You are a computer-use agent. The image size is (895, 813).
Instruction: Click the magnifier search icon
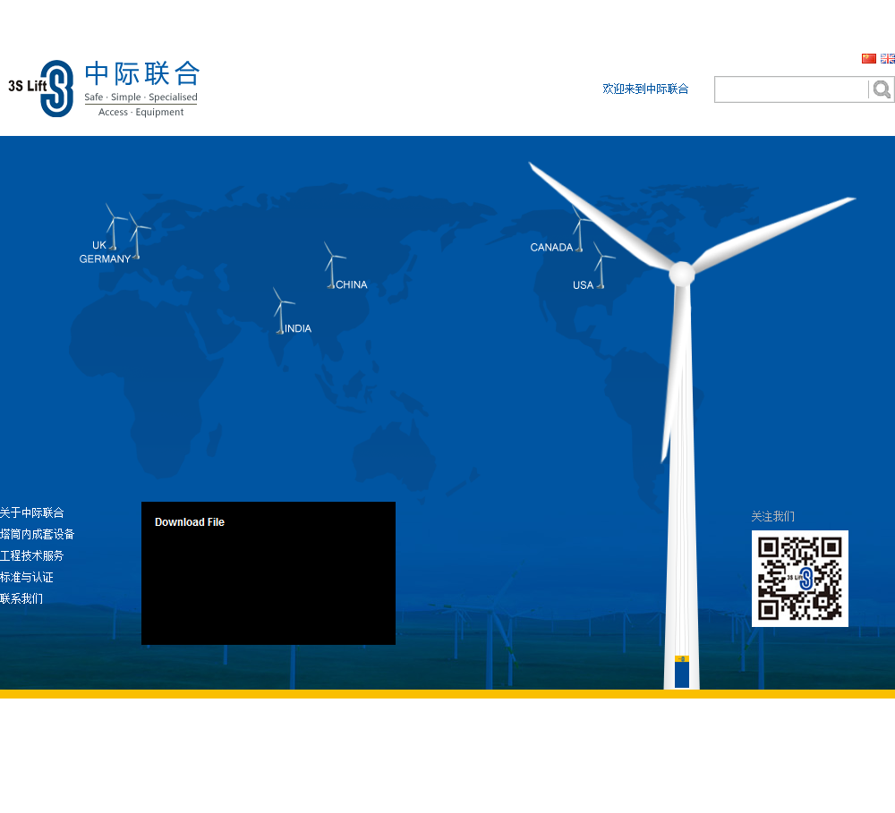882,89
